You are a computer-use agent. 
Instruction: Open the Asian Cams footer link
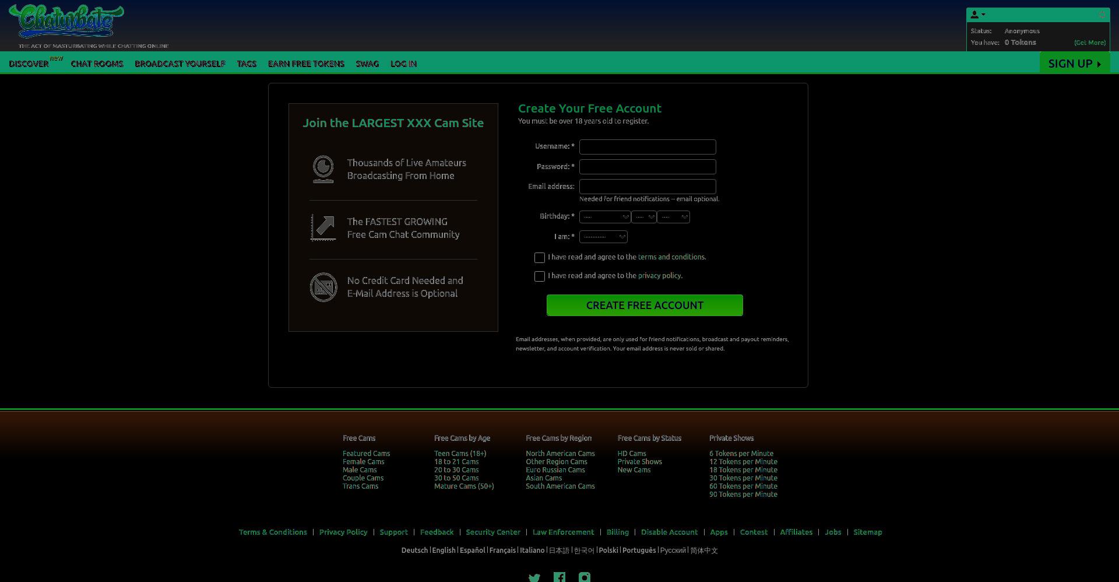coord(544,478)
